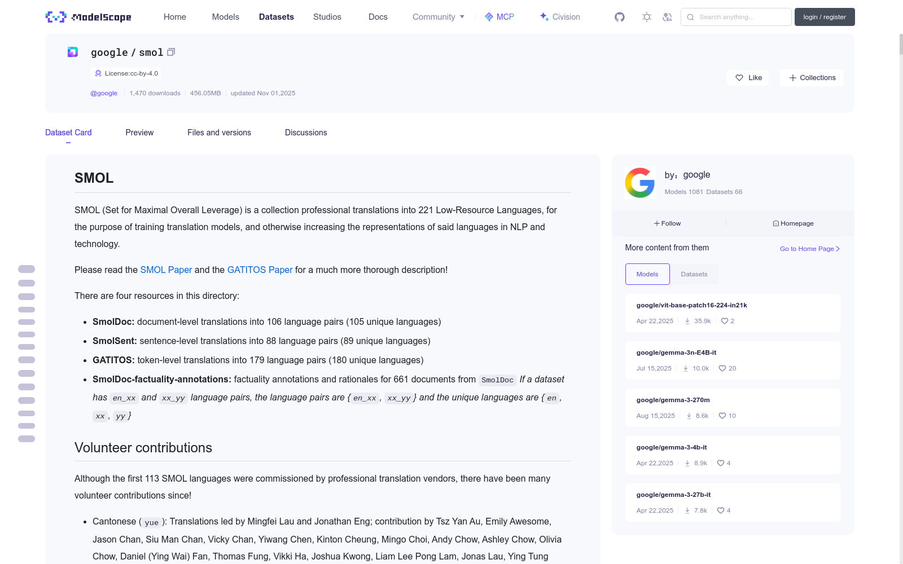Click the "Datasets 66" count text
This screenshot has width=903, height=564.
click(724, 192)
